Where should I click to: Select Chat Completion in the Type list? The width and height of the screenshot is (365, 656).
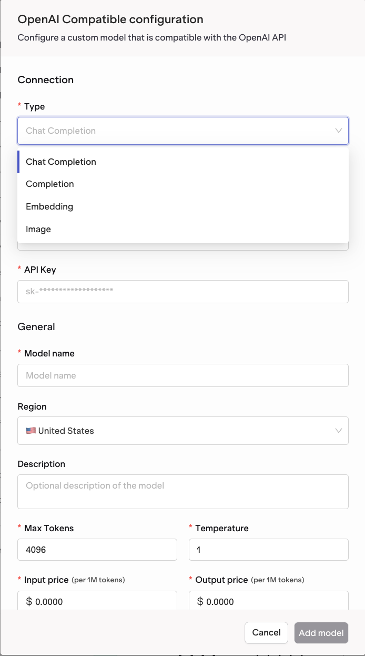60,162
